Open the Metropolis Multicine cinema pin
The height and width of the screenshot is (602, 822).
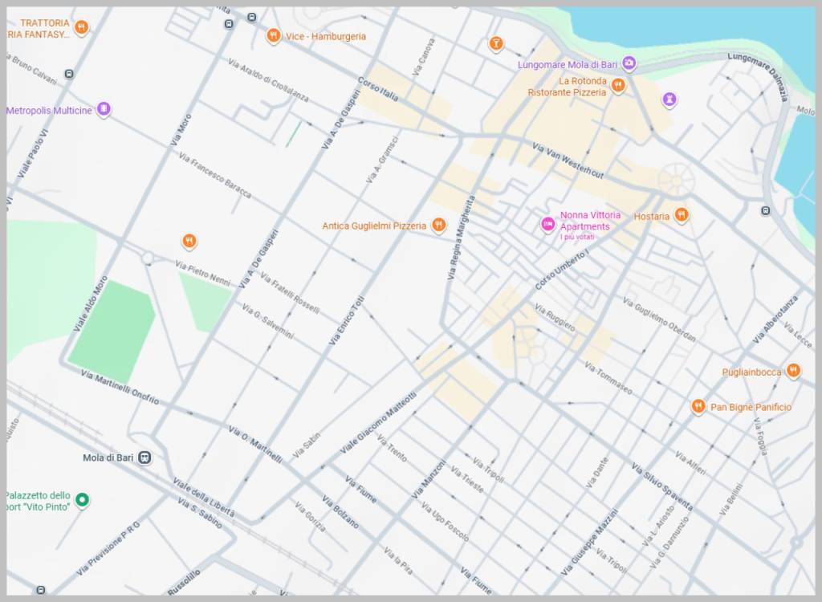click(103, 109)
